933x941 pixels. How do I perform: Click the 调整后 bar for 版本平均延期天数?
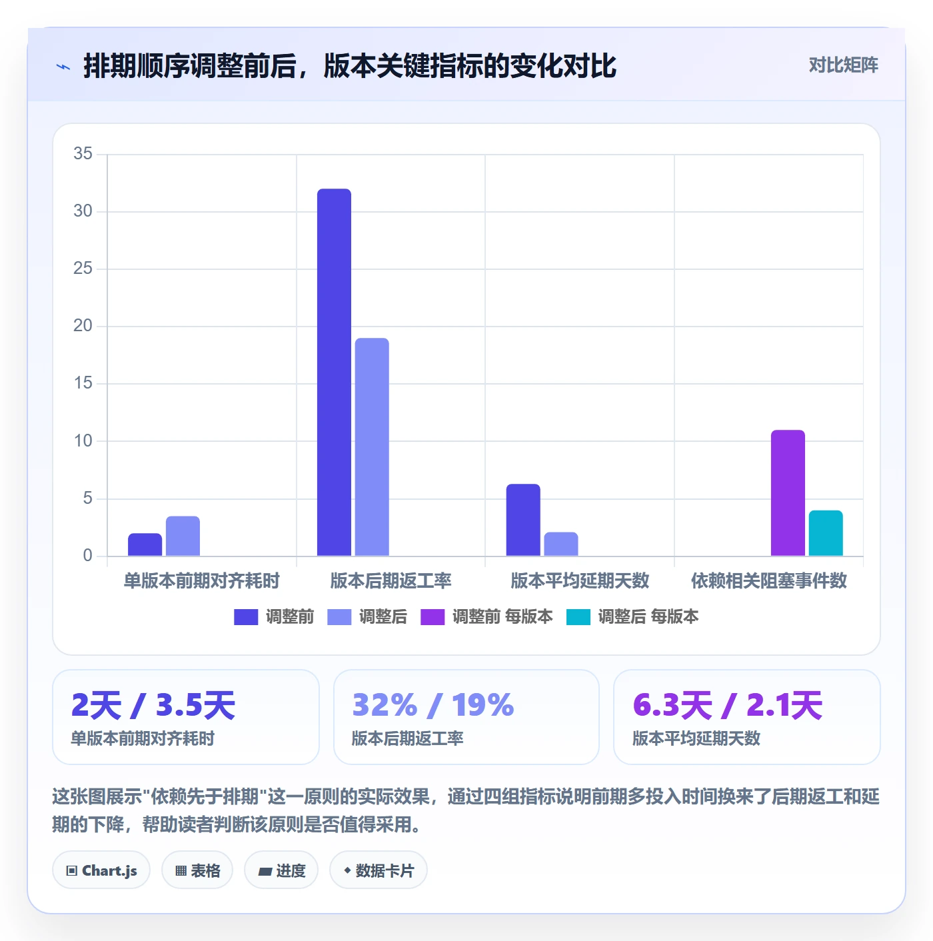(561, 544)
